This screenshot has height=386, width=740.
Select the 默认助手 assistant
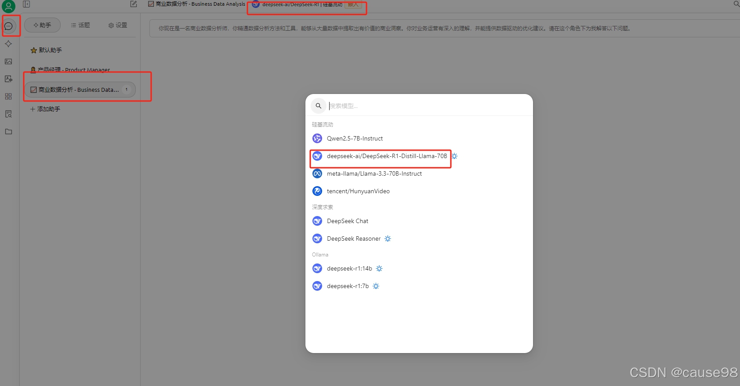click(80, 50)
